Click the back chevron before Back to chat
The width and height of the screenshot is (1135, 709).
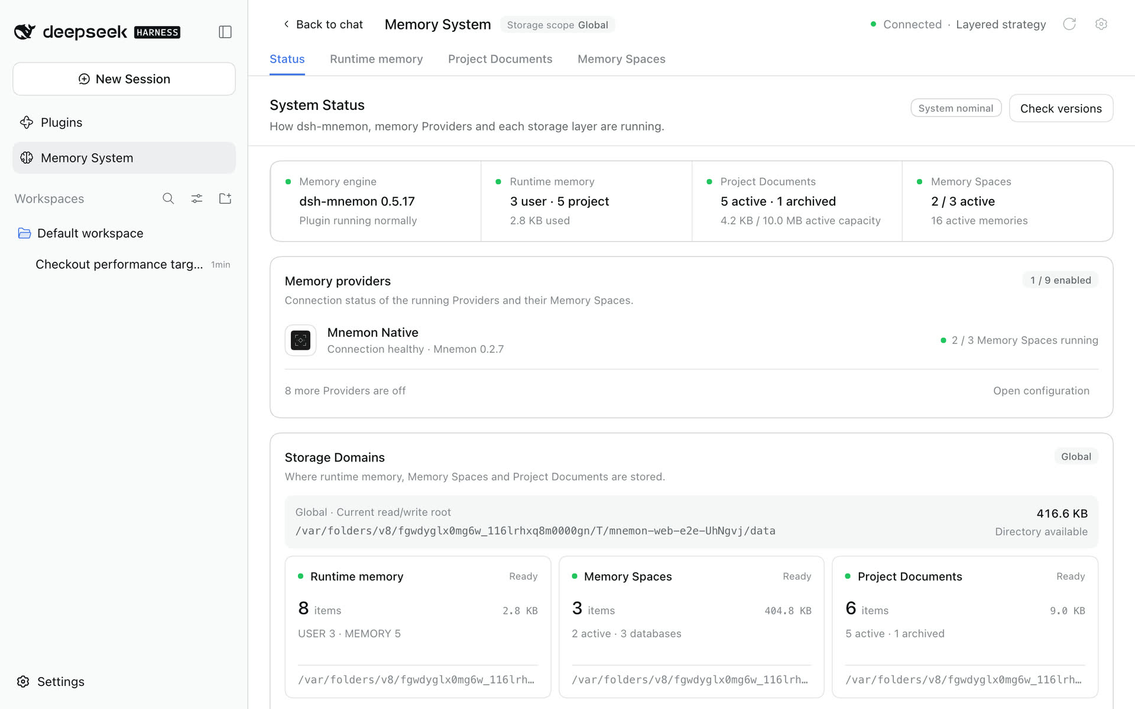[x=286, y=24]
